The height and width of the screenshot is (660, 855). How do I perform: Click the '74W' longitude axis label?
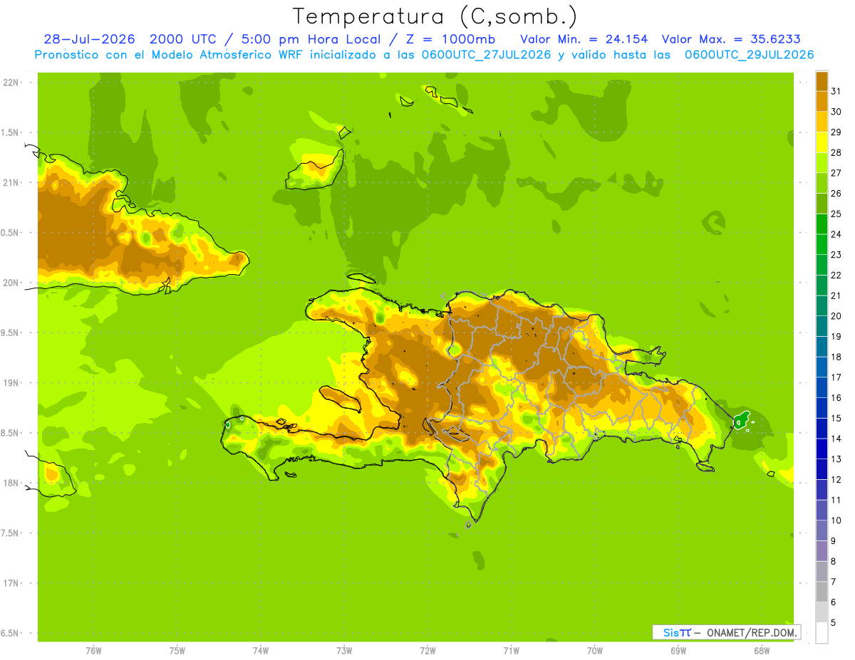[x=261, y=650]
